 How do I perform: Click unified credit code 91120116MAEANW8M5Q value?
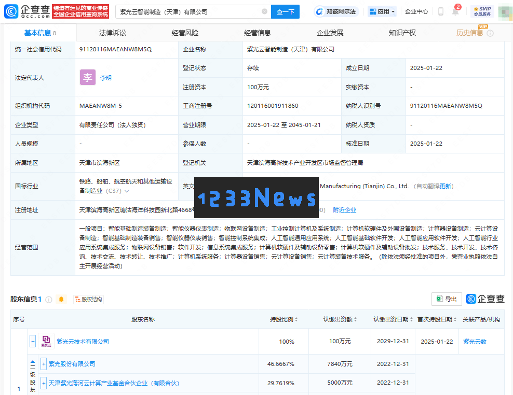pyautogui.click(x=115, y=49)
